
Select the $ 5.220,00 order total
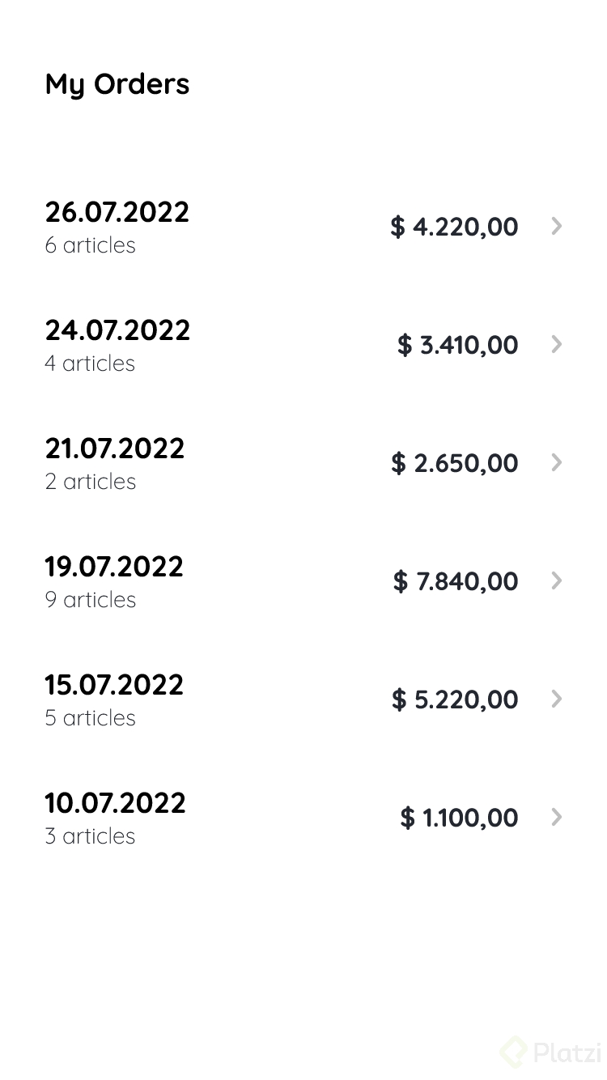(x=455, y=699)
